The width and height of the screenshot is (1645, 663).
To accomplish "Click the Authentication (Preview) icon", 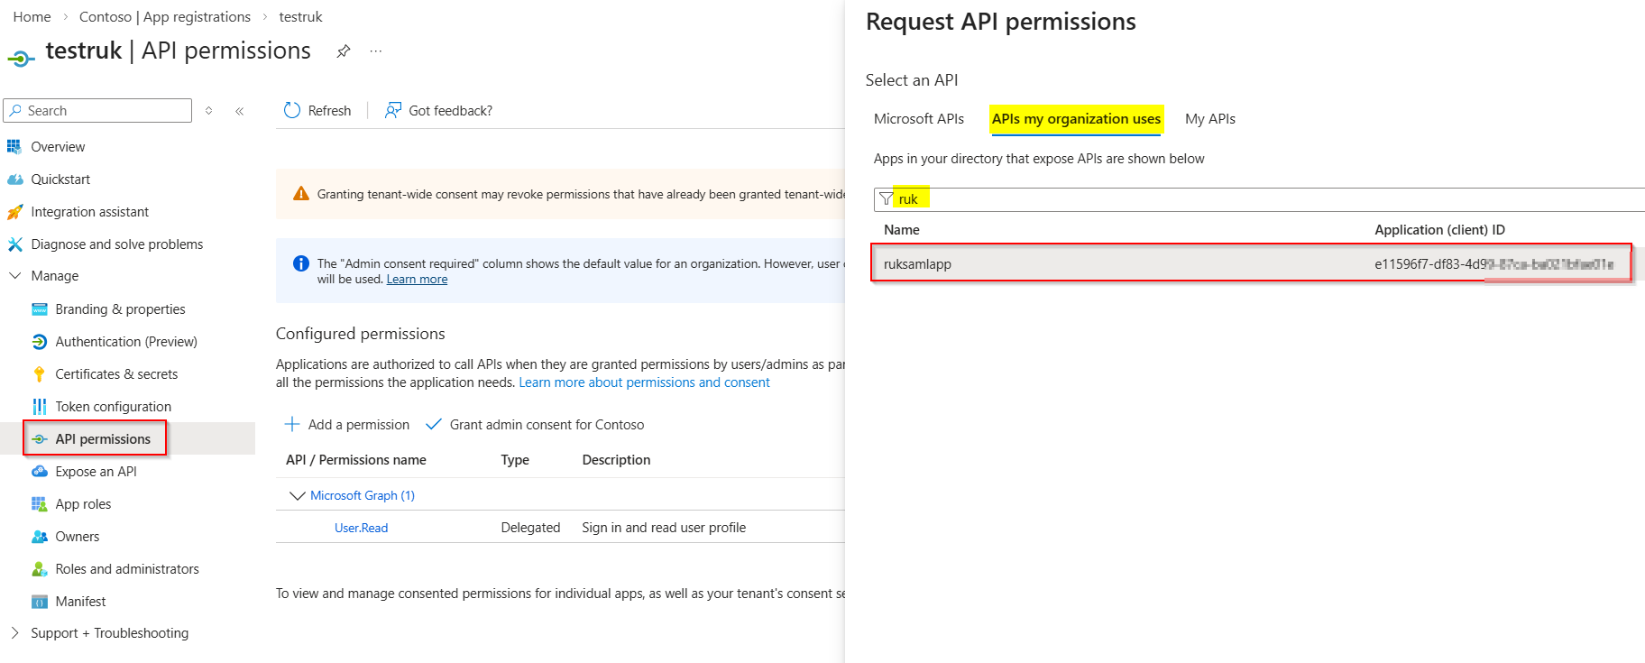I will pyautogui.click(x=40, y=342).
